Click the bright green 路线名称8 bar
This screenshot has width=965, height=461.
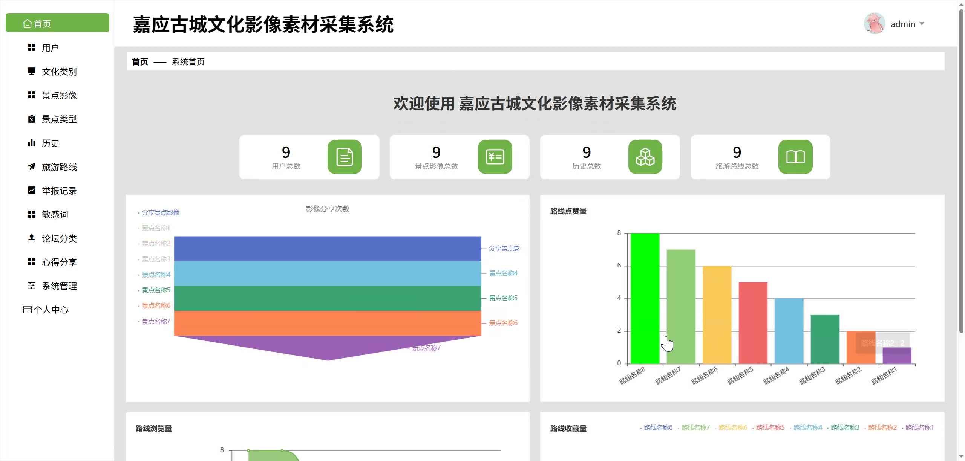645,298
